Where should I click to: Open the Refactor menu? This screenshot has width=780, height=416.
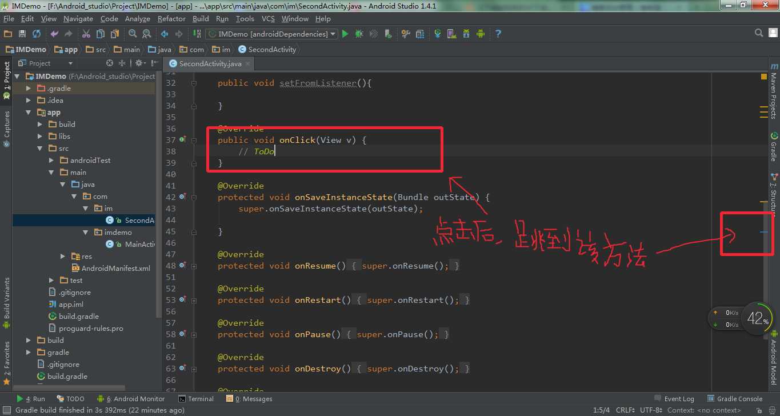pyautogui.click(x=171, y=19)
